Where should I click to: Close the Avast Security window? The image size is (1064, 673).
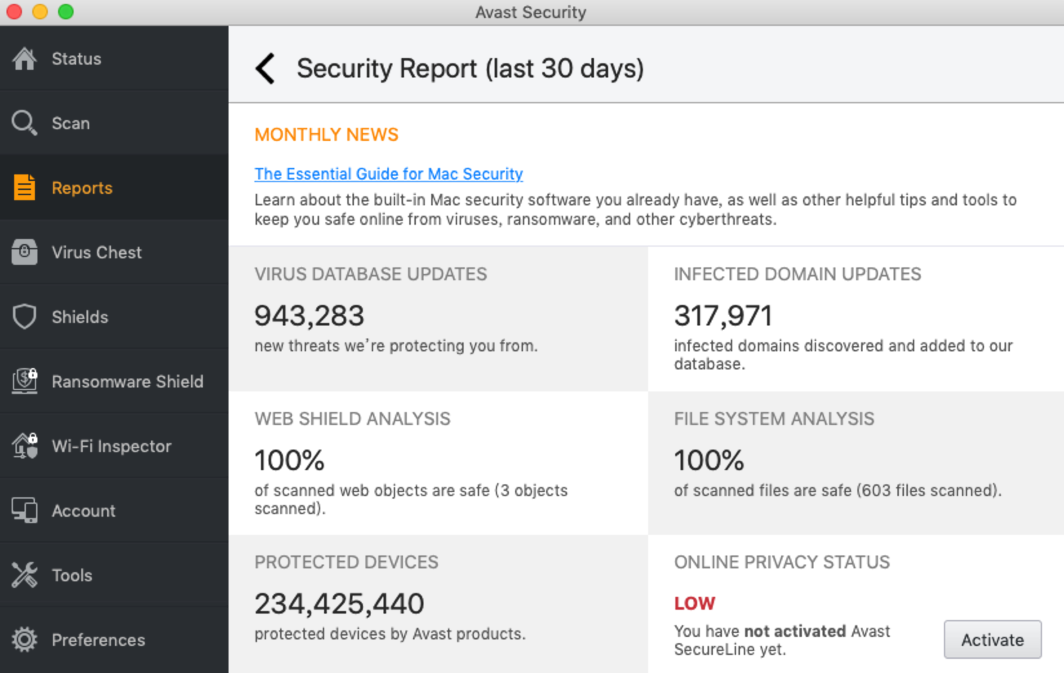pyautogui.click(x=14, y=12)
